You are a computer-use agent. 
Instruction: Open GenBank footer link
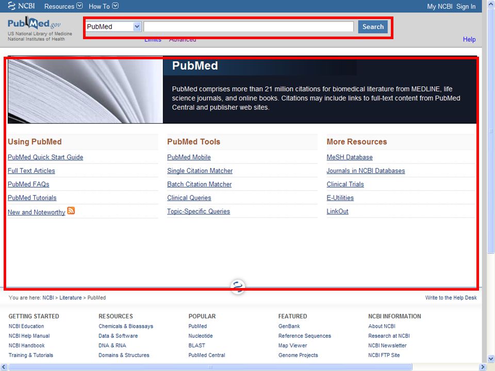[289, 326]
